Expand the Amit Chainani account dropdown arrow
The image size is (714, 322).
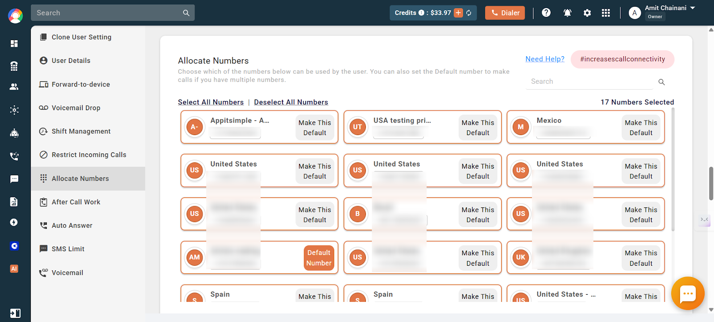click(693, 8)
